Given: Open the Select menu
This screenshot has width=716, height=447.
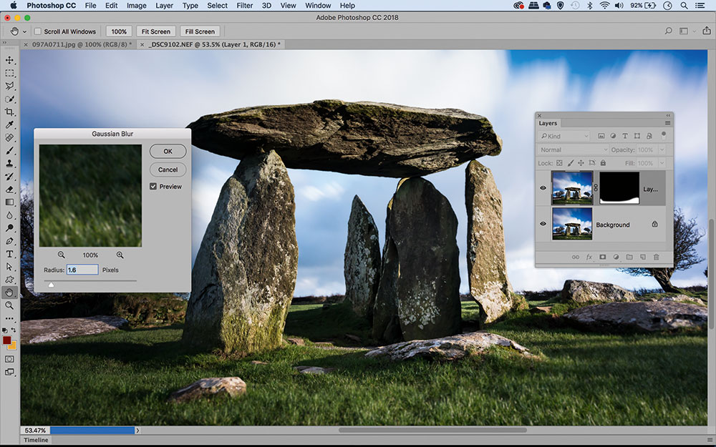Looking at the screenshot, I should [218, 6].
